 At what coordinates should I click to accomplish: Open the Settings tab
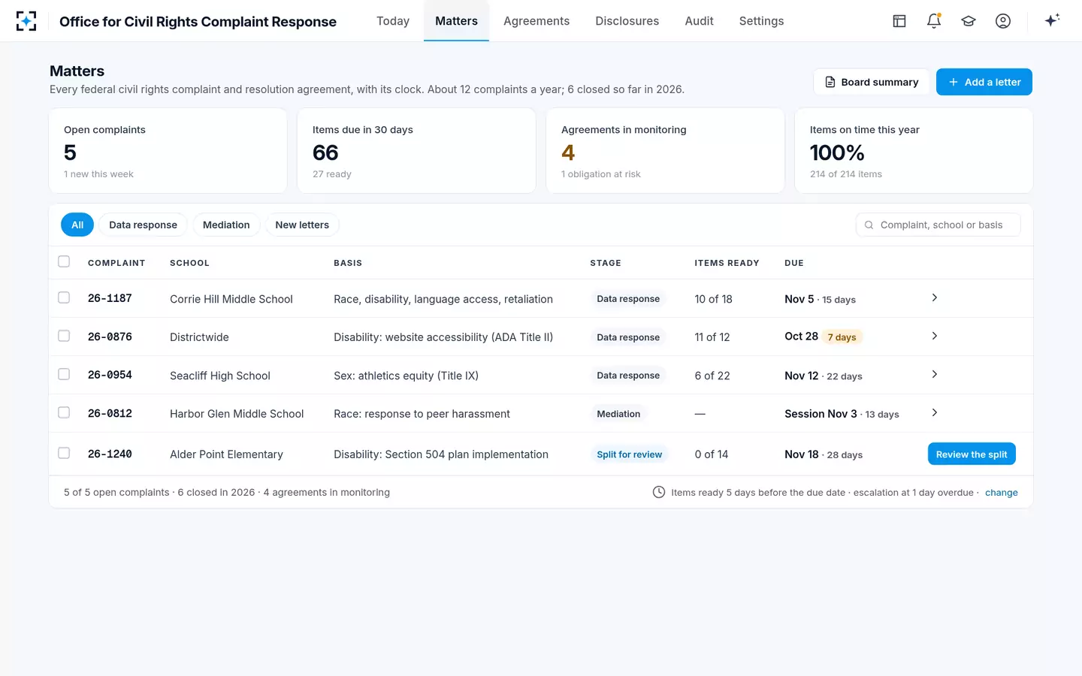tap(761, 21)
